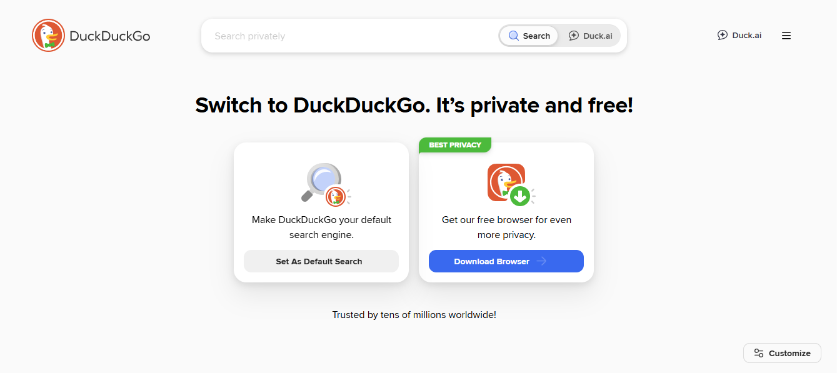Click the arrow icon on Download Browser
The height and width of the screenshot is (373, 837).
click(541, 261)
